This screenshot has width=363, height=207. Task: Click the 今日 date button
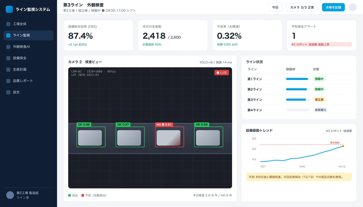click(275, 7)
